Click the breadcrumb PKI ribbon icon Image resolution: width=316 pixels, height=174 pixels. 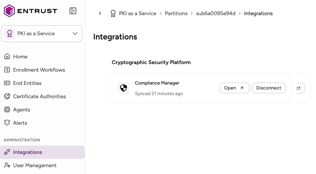pyautogui.click(x=113, y=14)
